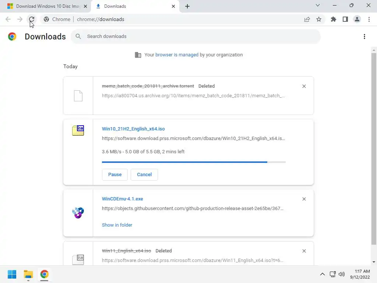This screenshot has height=283, width=377.
Task: Click the Win10 ISO microsoft.com source URL
Action: (193, 139)
